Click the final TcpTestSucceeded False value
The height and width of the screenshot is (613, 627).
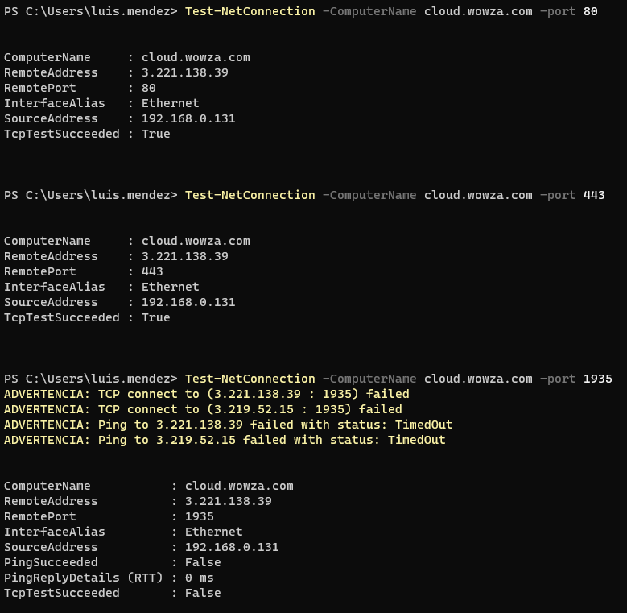point(203,593)
